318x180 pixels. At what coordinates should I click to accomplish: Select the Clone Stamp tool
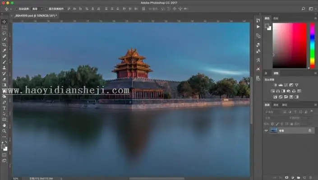coord(4,68)
